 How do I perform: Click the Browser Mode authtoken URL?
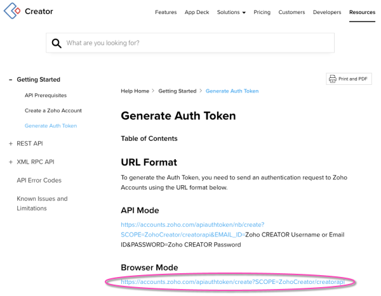[x=232, y=281]
